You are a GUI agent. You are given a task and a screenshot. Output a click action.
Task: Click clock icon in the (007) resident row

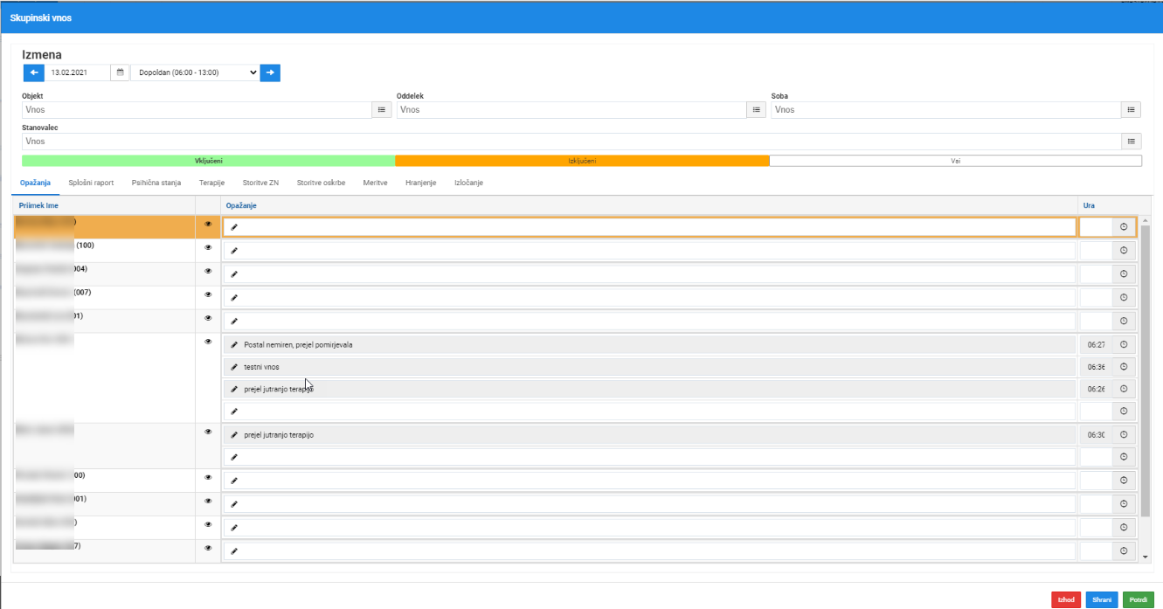1124,297
